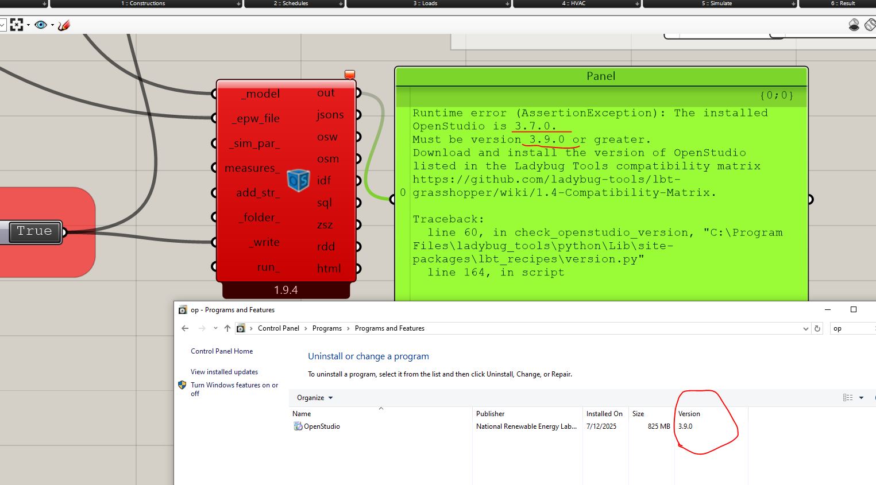This screenshot has height=485, width=876.
Task: Click the shaded preview mode icon
Action: pos(854,25)
